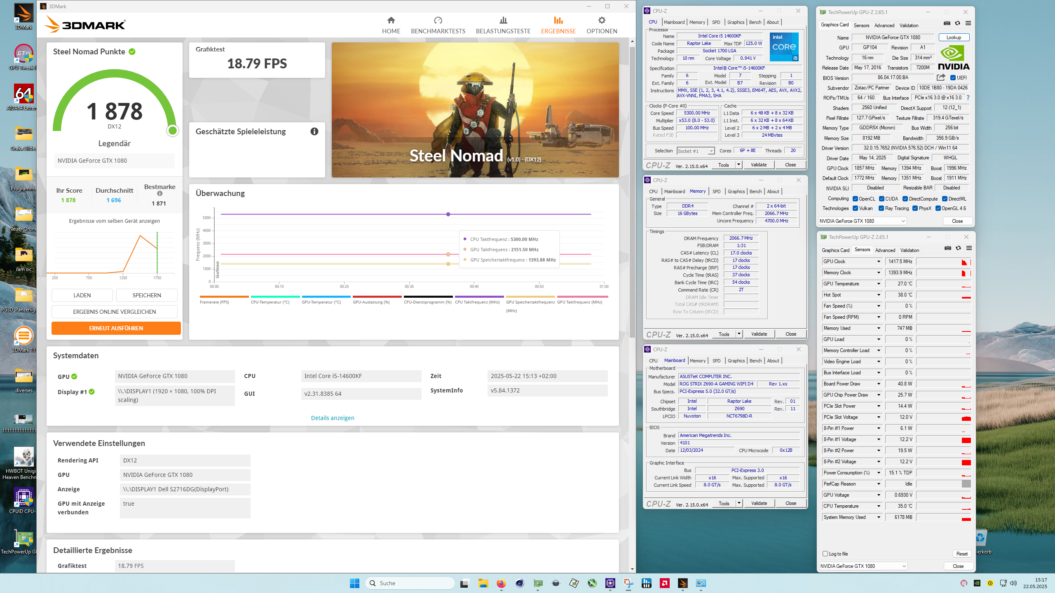
Task: Toggle the DirectML checkbox
Action: pyautogui.click(x=945, y=199)
